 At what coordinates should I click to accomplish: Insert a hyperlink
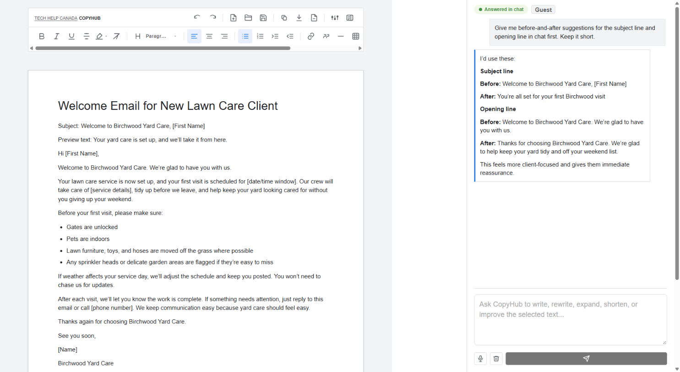311,36
